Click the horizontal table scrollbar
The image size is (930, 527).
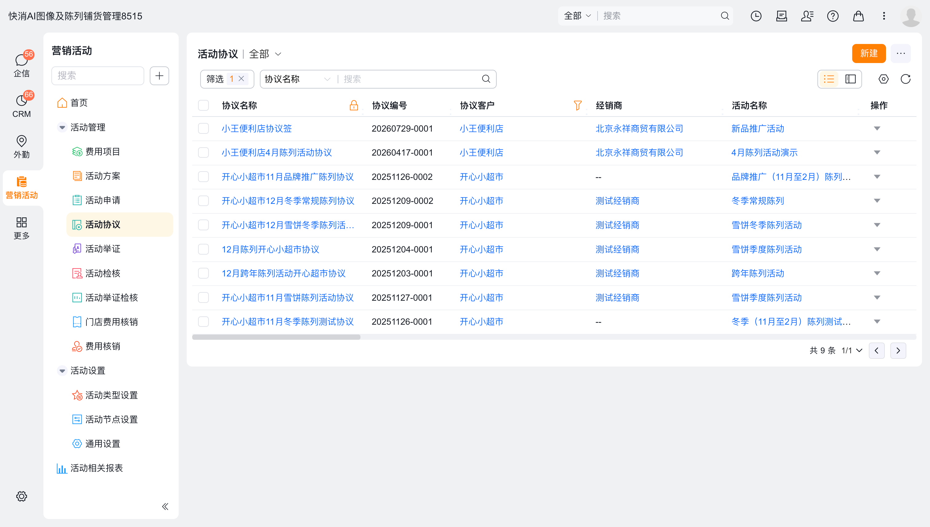pyautogui.click(x=276, y=337)
